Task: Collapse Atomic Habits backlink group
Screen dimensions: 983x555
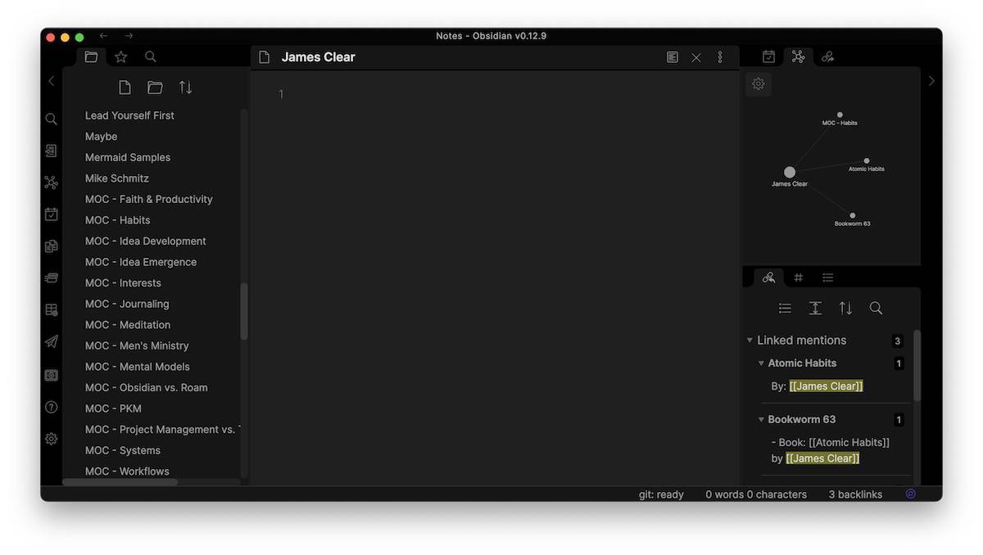Action: click(x=761, y=363)
